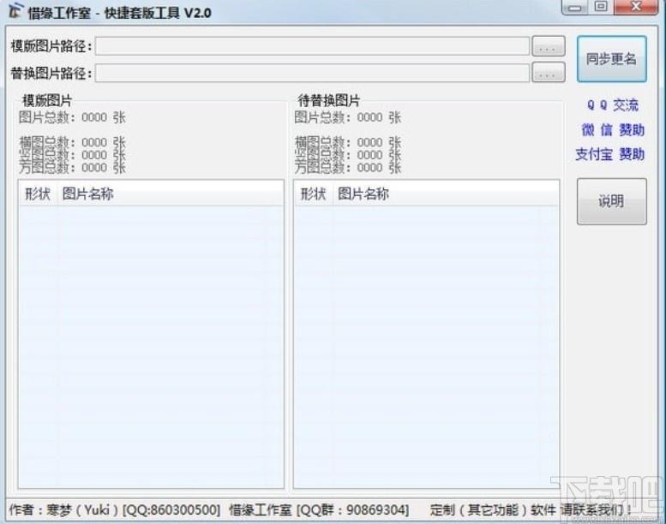Click the 模版图片路径 input field

click(x=312, y=46)
